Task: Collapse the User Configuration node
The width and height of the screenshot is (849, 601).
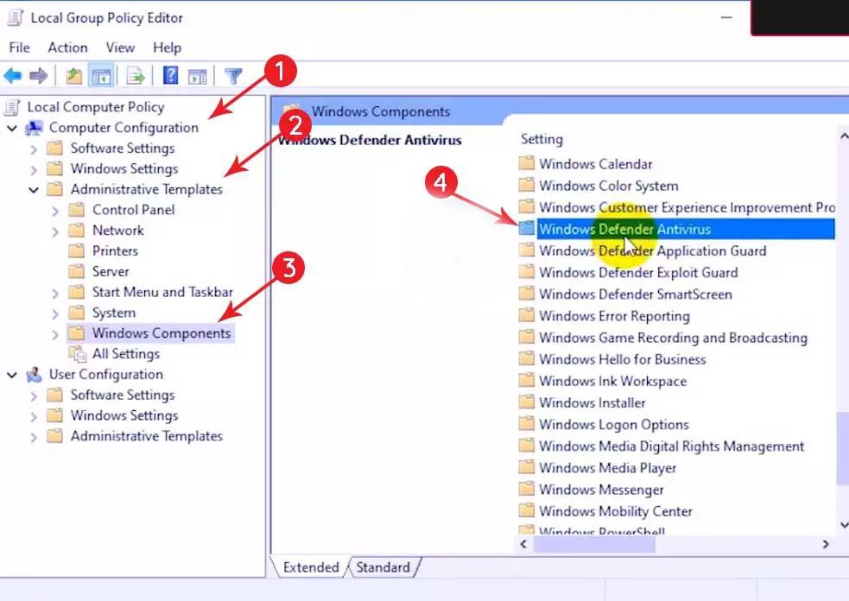Action: pos(12,375)
